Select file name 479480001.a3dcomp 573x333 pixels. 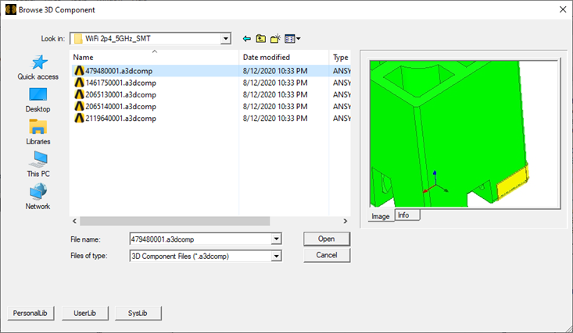pyautogui.click(x=119, y=71)
